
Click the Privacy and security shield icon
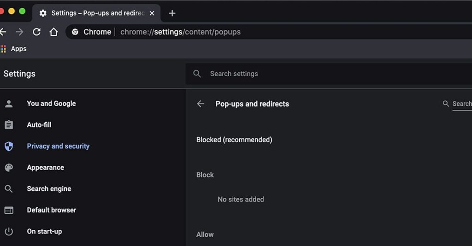[x=9, y=146]
